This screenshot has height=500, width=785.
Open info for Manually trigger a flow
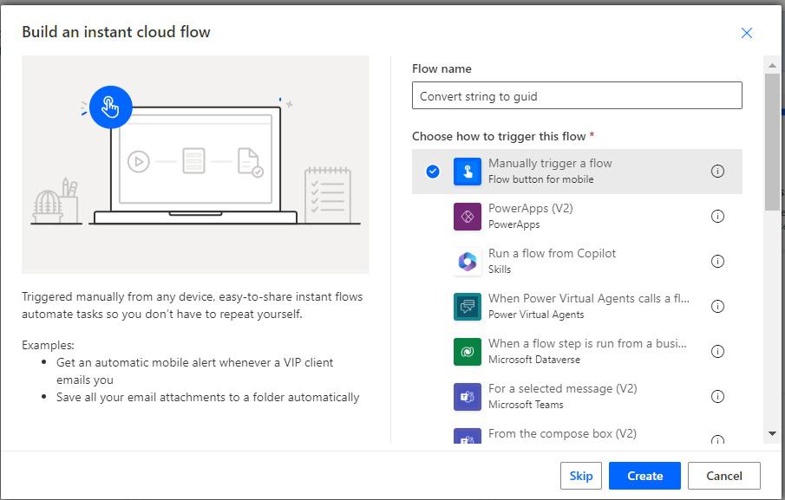click(x=717, y=172)
